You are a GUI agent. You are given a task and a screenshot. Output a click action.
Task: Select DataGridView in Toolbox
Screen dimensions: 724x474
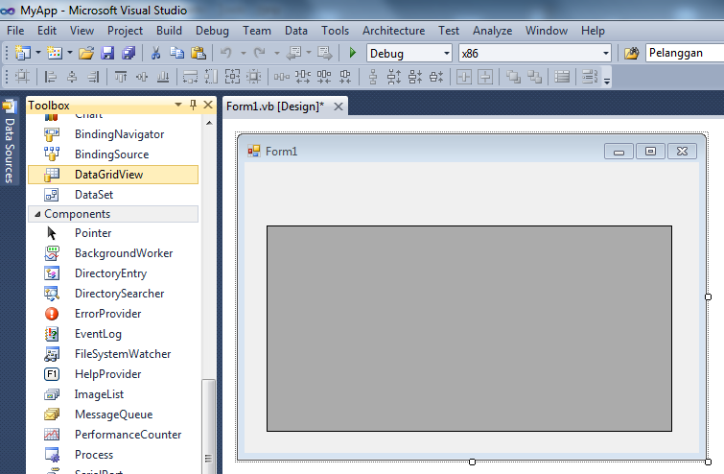tap(113, 175)
